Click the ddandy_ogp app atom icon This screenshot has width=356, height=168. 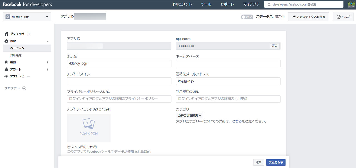8,17
